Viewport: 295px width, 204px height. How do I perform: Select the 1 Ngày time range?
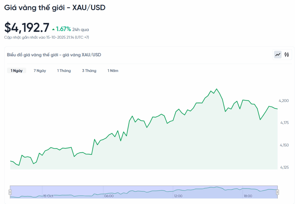coord(16,71)
